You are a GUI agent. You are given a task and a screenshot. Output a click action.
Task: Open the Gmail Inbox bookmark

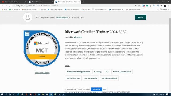(x=29, y=9)
